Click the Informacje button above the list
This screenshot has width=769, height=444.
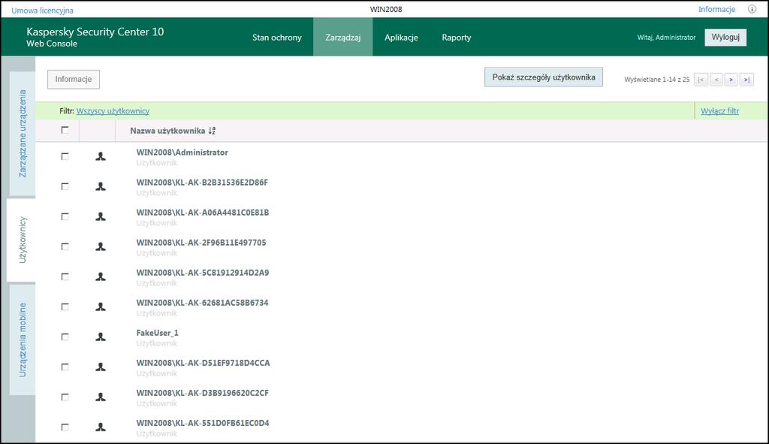pos(74,80)
